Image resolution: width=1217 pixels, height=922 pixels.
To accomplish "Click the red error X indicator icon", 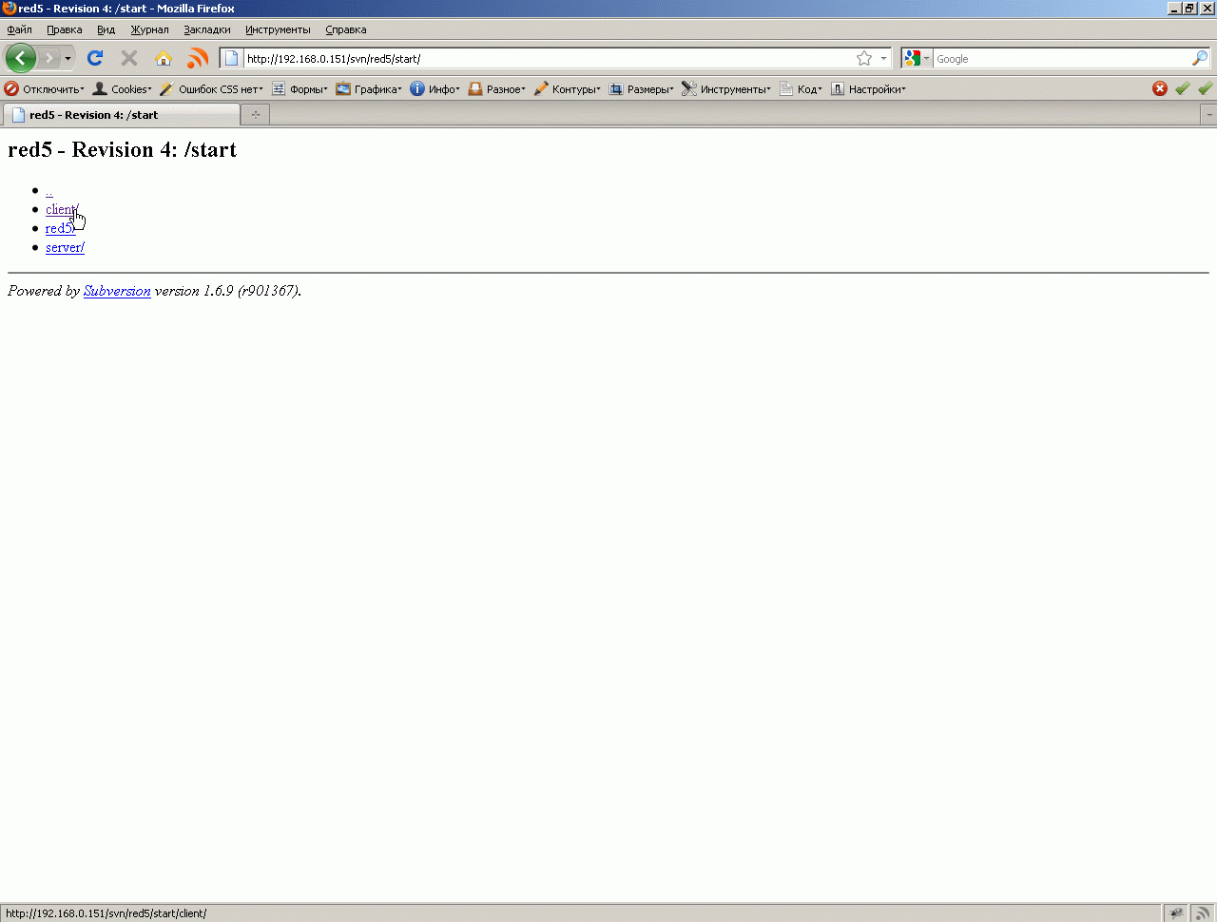I will coord(1160,88).
